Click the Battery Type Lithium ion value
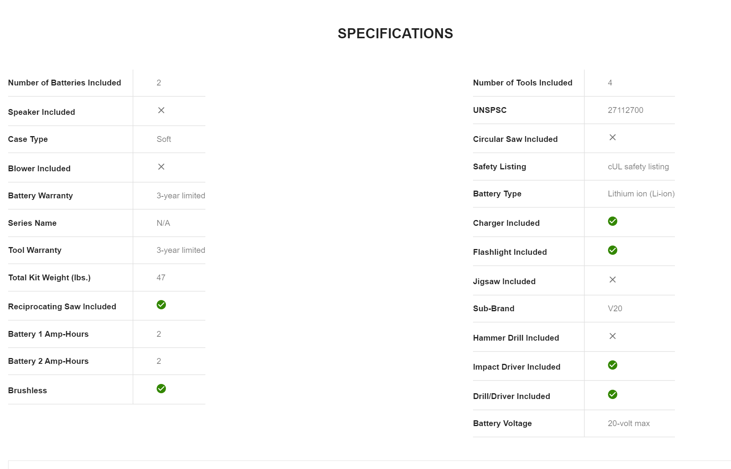731x469 pixels. 641,194
